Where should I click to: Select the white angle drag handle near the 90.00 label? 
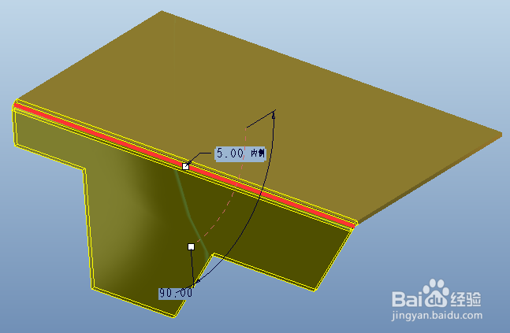[x=191, y=247]
